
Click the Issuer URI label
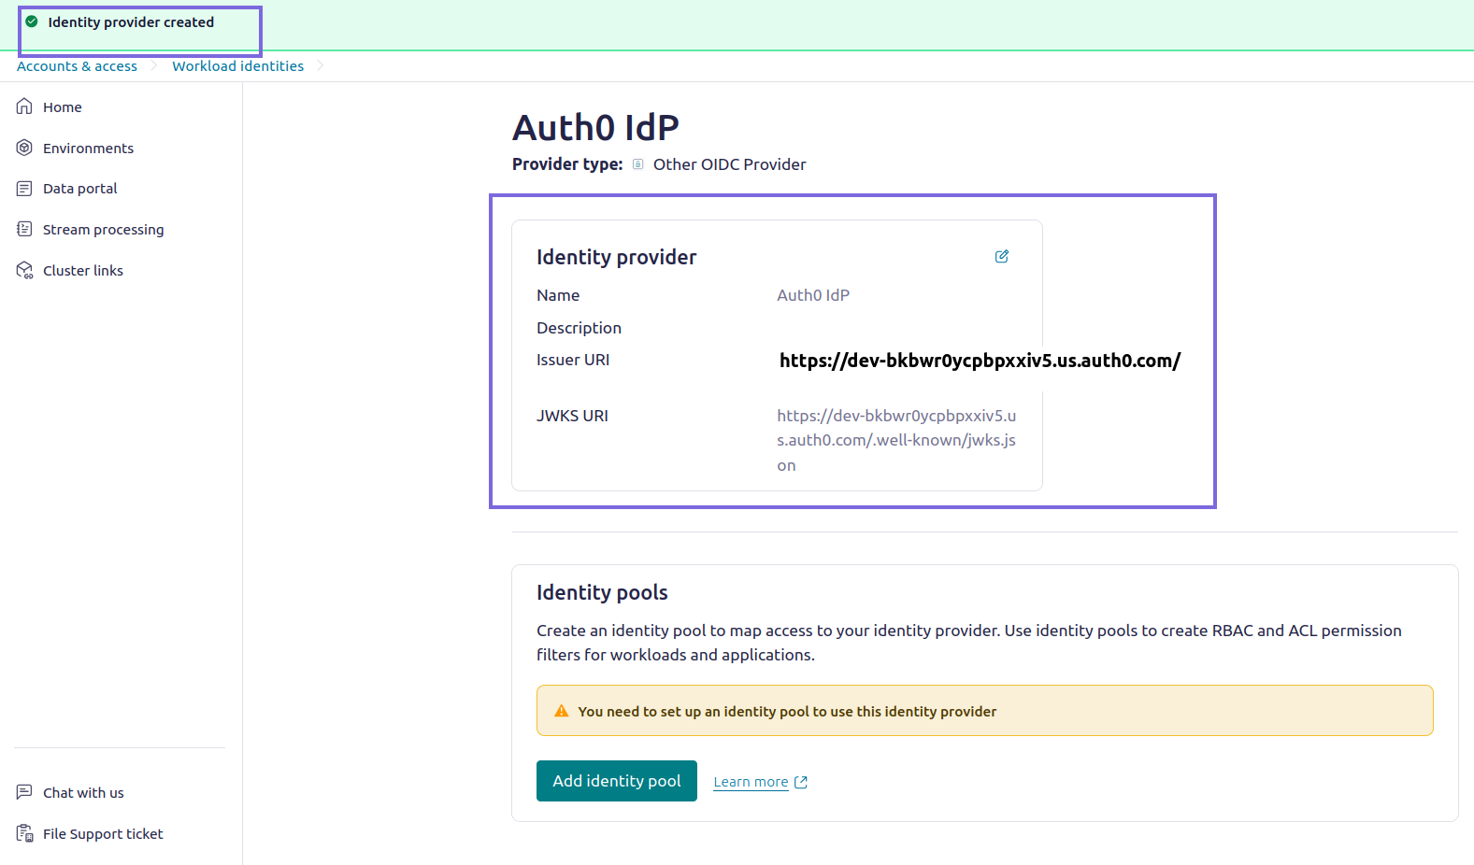573,360
